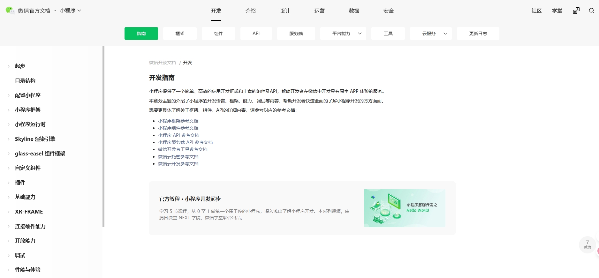
Task: Expand the 连接硬件能力 chevron
Action: coord(9,227)
